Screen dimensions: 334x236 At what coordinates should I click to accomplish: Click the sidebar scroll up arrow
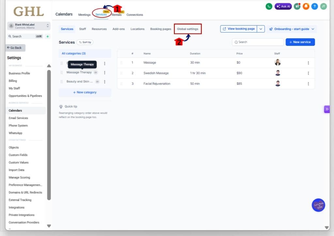[49, 66]
